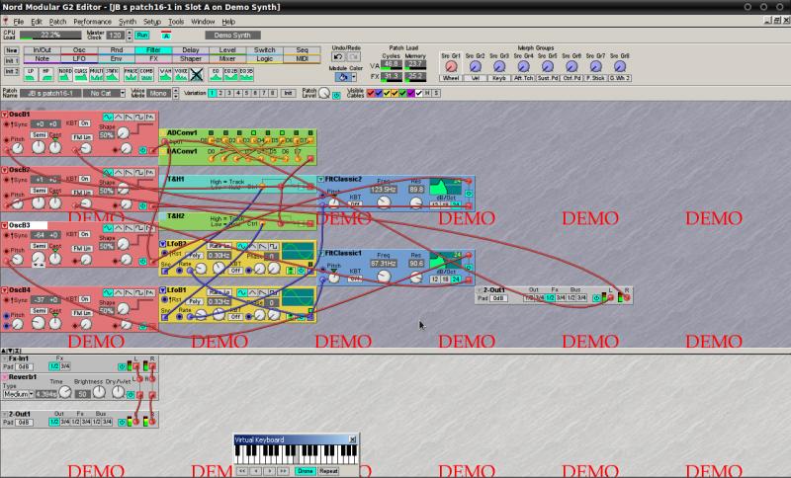
Task: Select the NORD filter module icon
Action: [65, 74]
